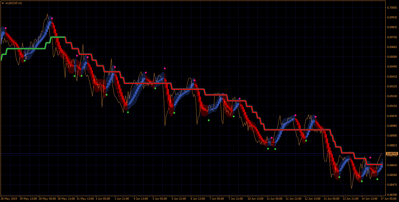Click the 0.69580 price axis label
Image resolution: width=399 pixels, height=202 pixels.
click(392, 57)
